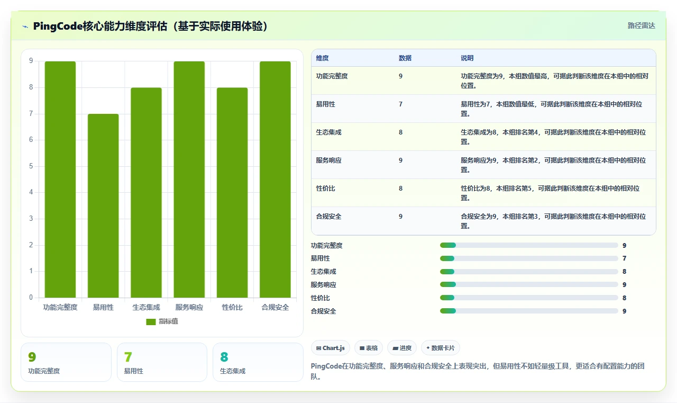Click the description '本组排名第2' table cell
Screen dimensions: 677x403
pos(556,165)
